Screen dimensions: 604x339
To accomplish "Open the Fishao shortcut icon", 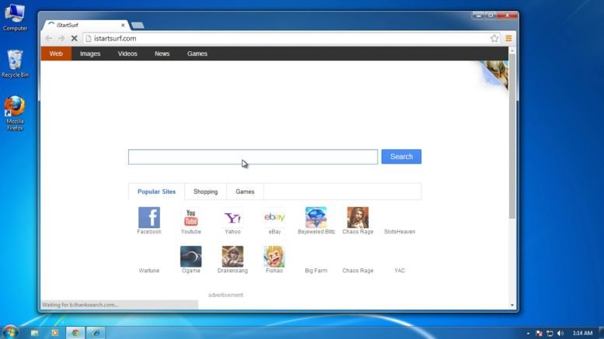I will (x=274, y=256).
